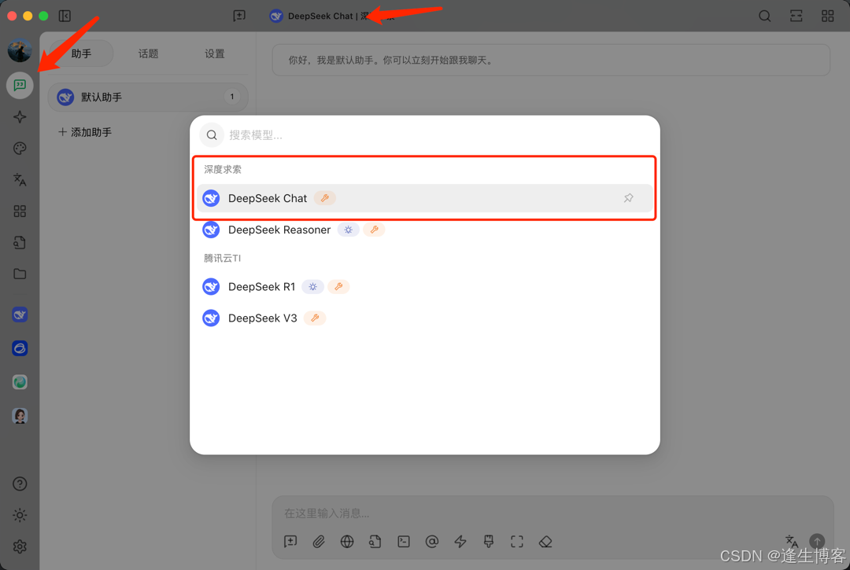
Task: Focus the 搜索模型 search field
Action: (425, 134)
